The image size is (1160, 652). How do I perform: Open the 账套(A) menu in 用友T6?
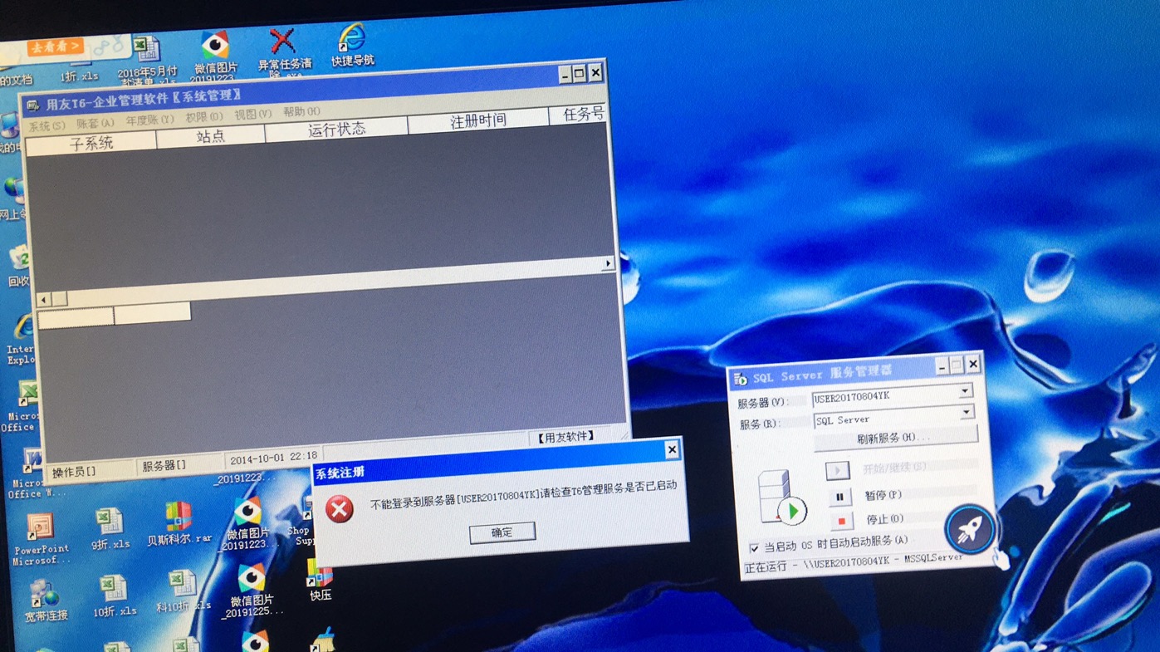pyautogui.click(x=95, y=123)
